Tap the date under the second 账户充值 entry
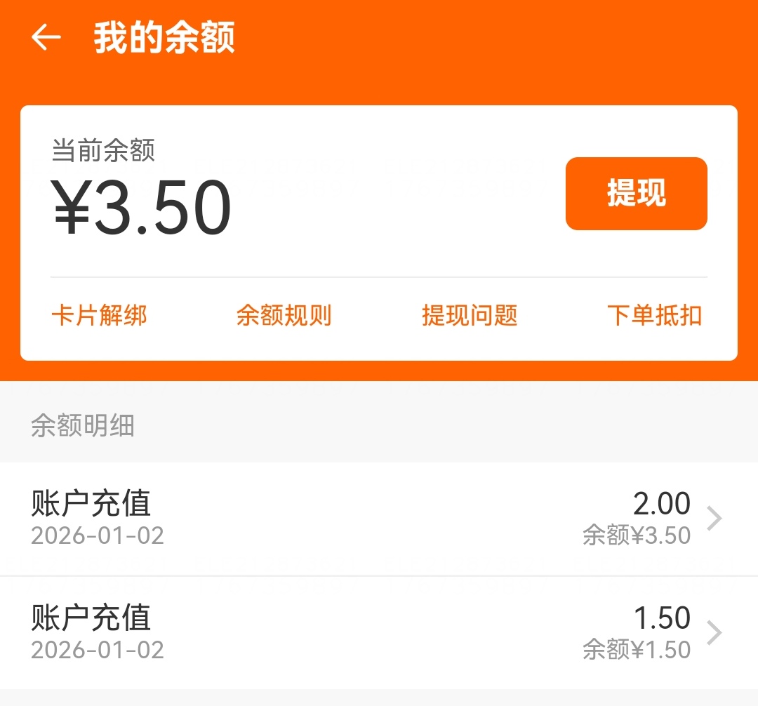 click(98, 650)
